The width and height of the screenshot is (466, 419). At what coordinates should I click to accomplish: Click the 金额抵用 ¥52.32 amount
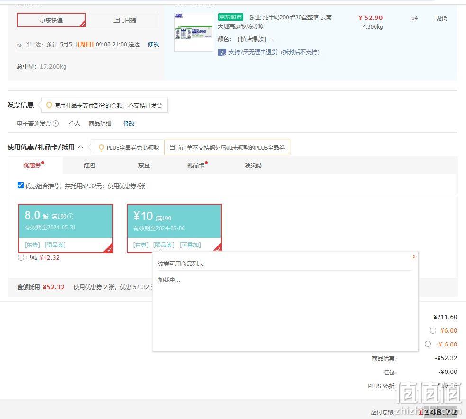click(x=54, y=287)
